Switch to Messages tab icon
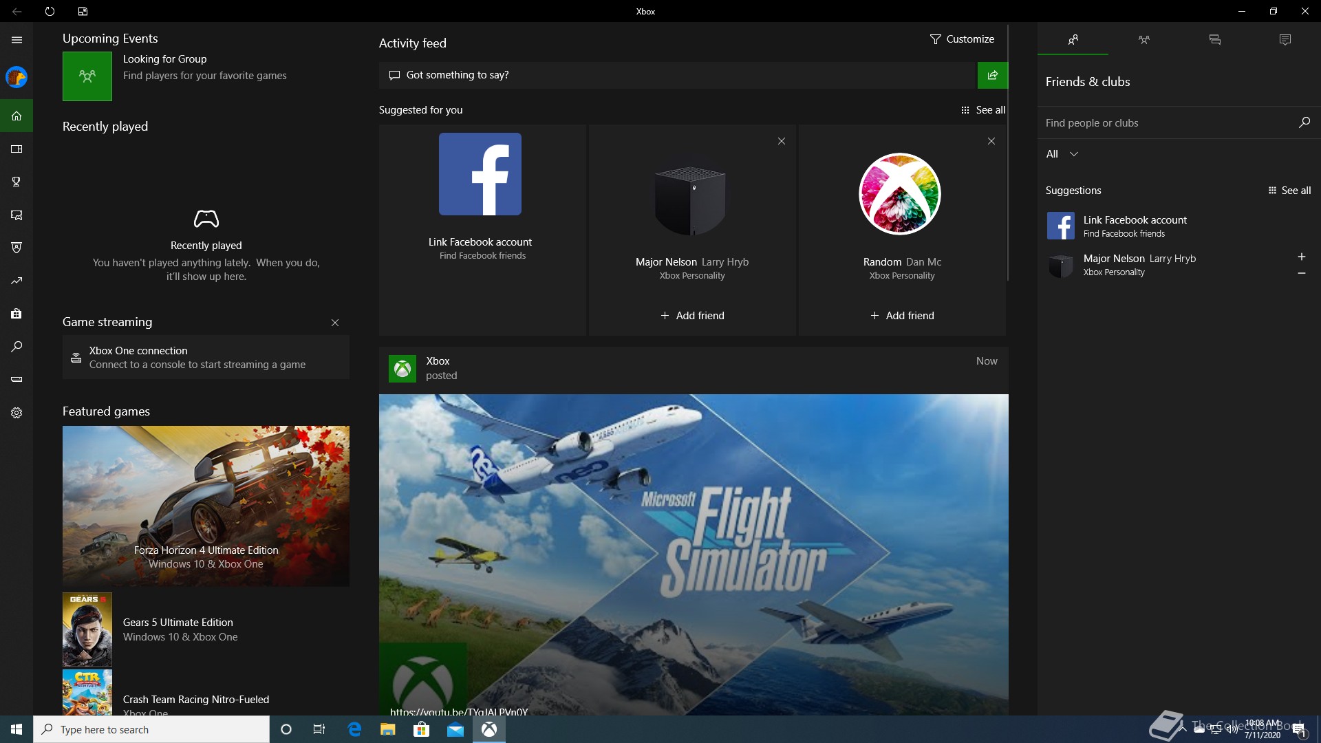 [x=1214, y=40]
